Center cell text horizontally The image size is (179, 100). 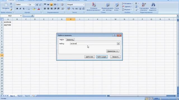tap(48, 9)
